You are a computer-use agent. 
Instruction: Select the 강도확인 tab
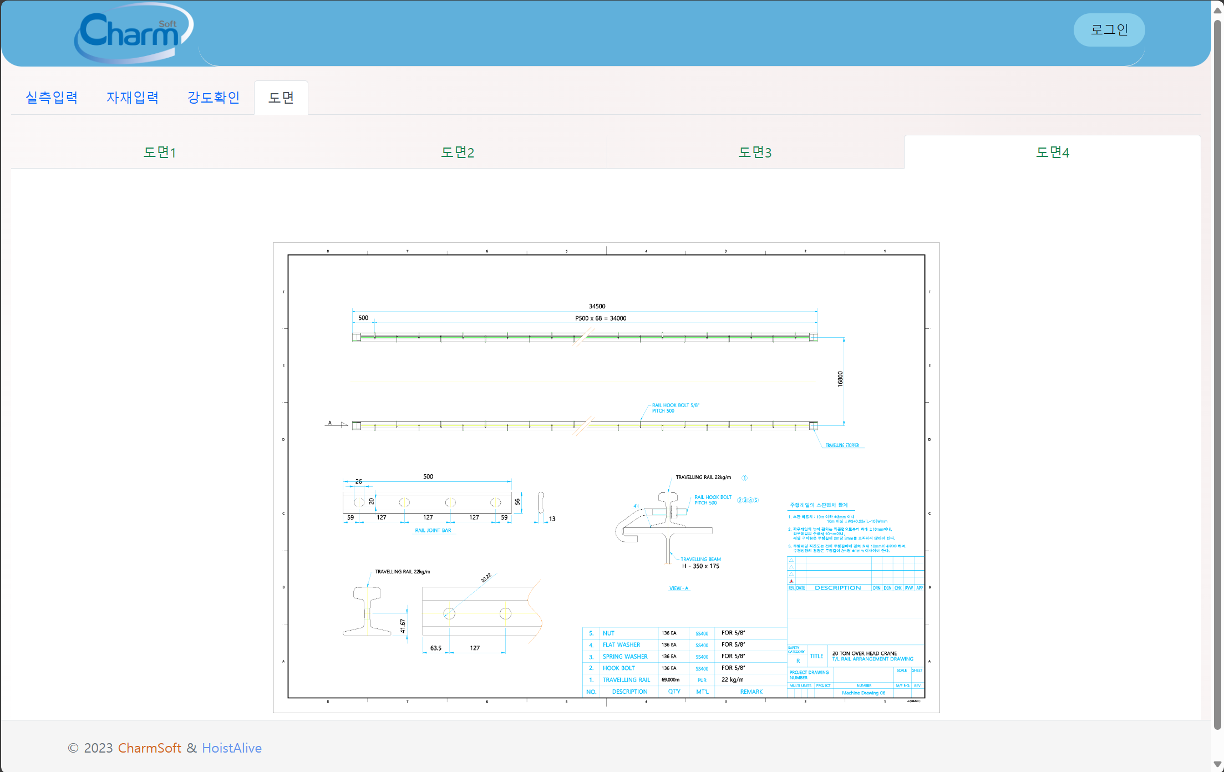tap(214, 98)
